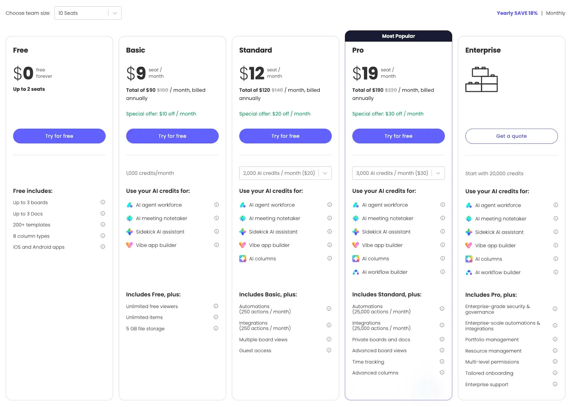
Task: Click Enterprise-scale automations & integrations text
Action: tap(502, 326)
